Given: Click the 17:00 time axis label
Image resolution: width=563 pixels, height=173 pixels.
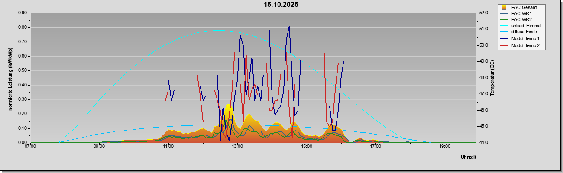Looking at the screenshot, I should pyautogui.click(x=375, y=147).
